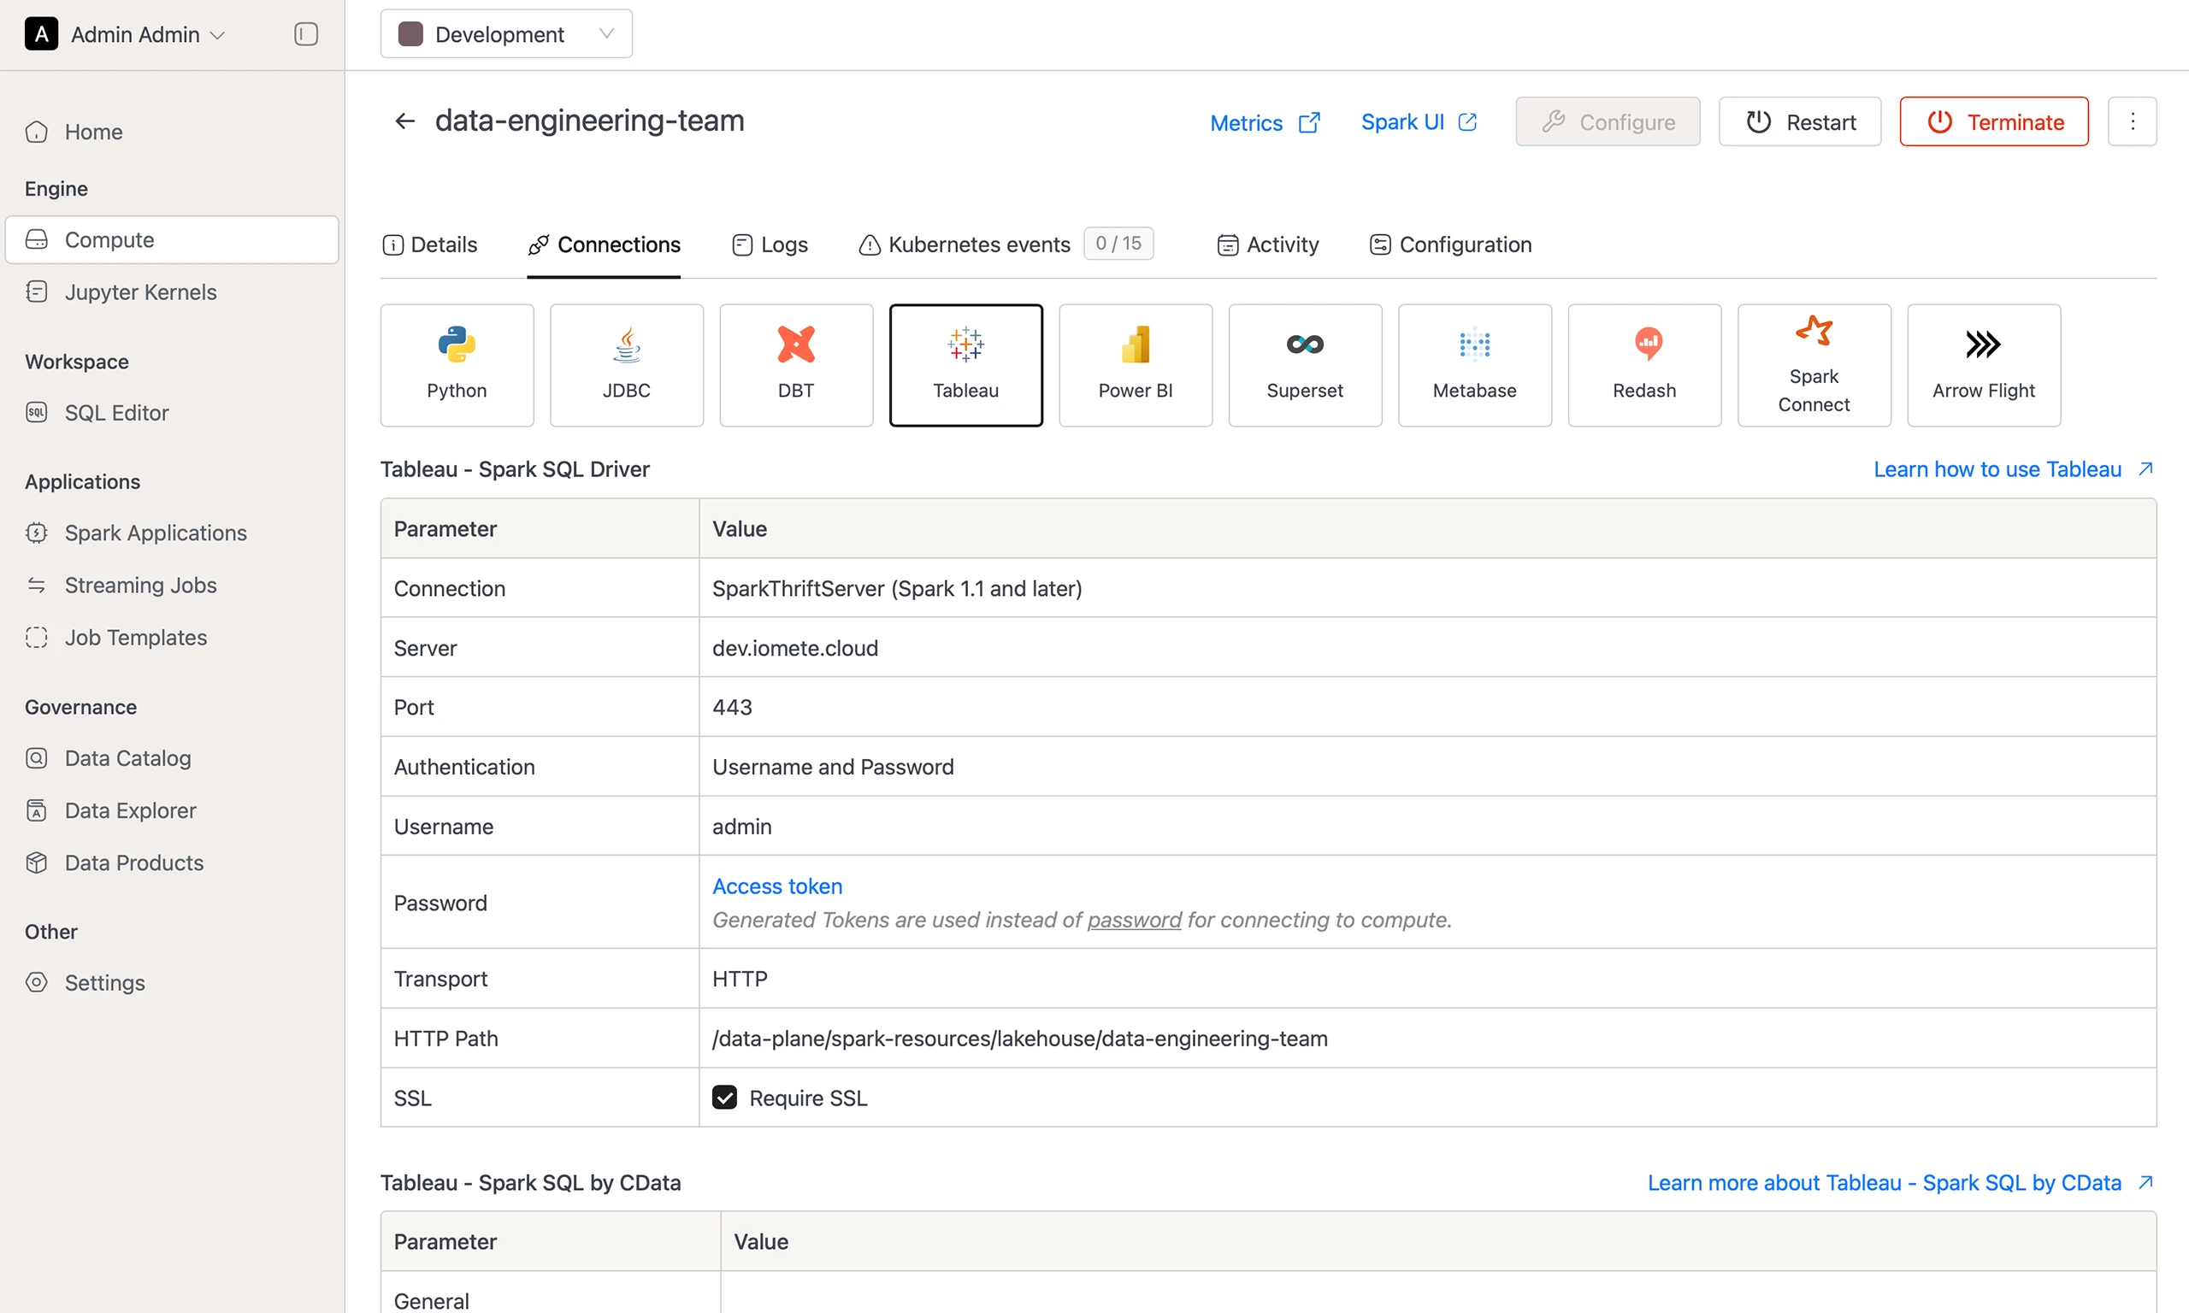Click the Data Products sidebar icon
The width and height of the screenshot is (2189, 1313).
36,863
